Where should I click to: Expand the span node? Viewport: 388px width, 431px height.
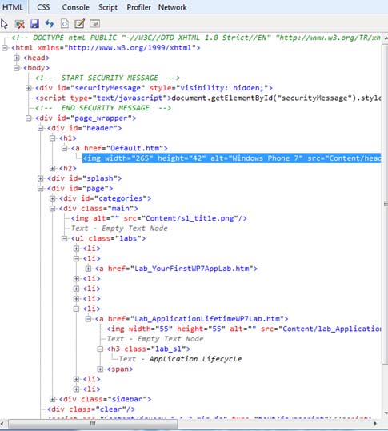(100, 369)
